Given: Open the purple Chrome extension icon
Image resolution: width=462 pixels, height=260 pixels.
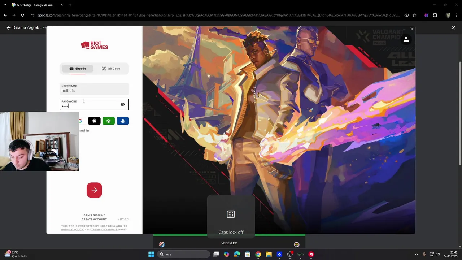Looking at the screenshot, I should [426, 15].
